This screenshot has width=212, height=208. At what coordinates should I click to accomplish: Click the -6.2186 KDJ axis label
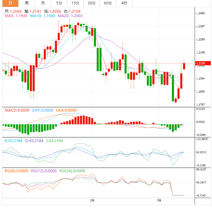[201, 165]
